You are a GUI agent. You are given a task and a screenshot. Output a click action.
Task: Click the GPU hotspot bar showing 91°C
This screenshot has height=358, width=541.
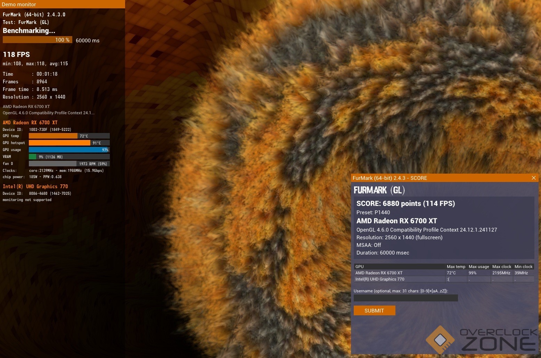coord(69,143)
